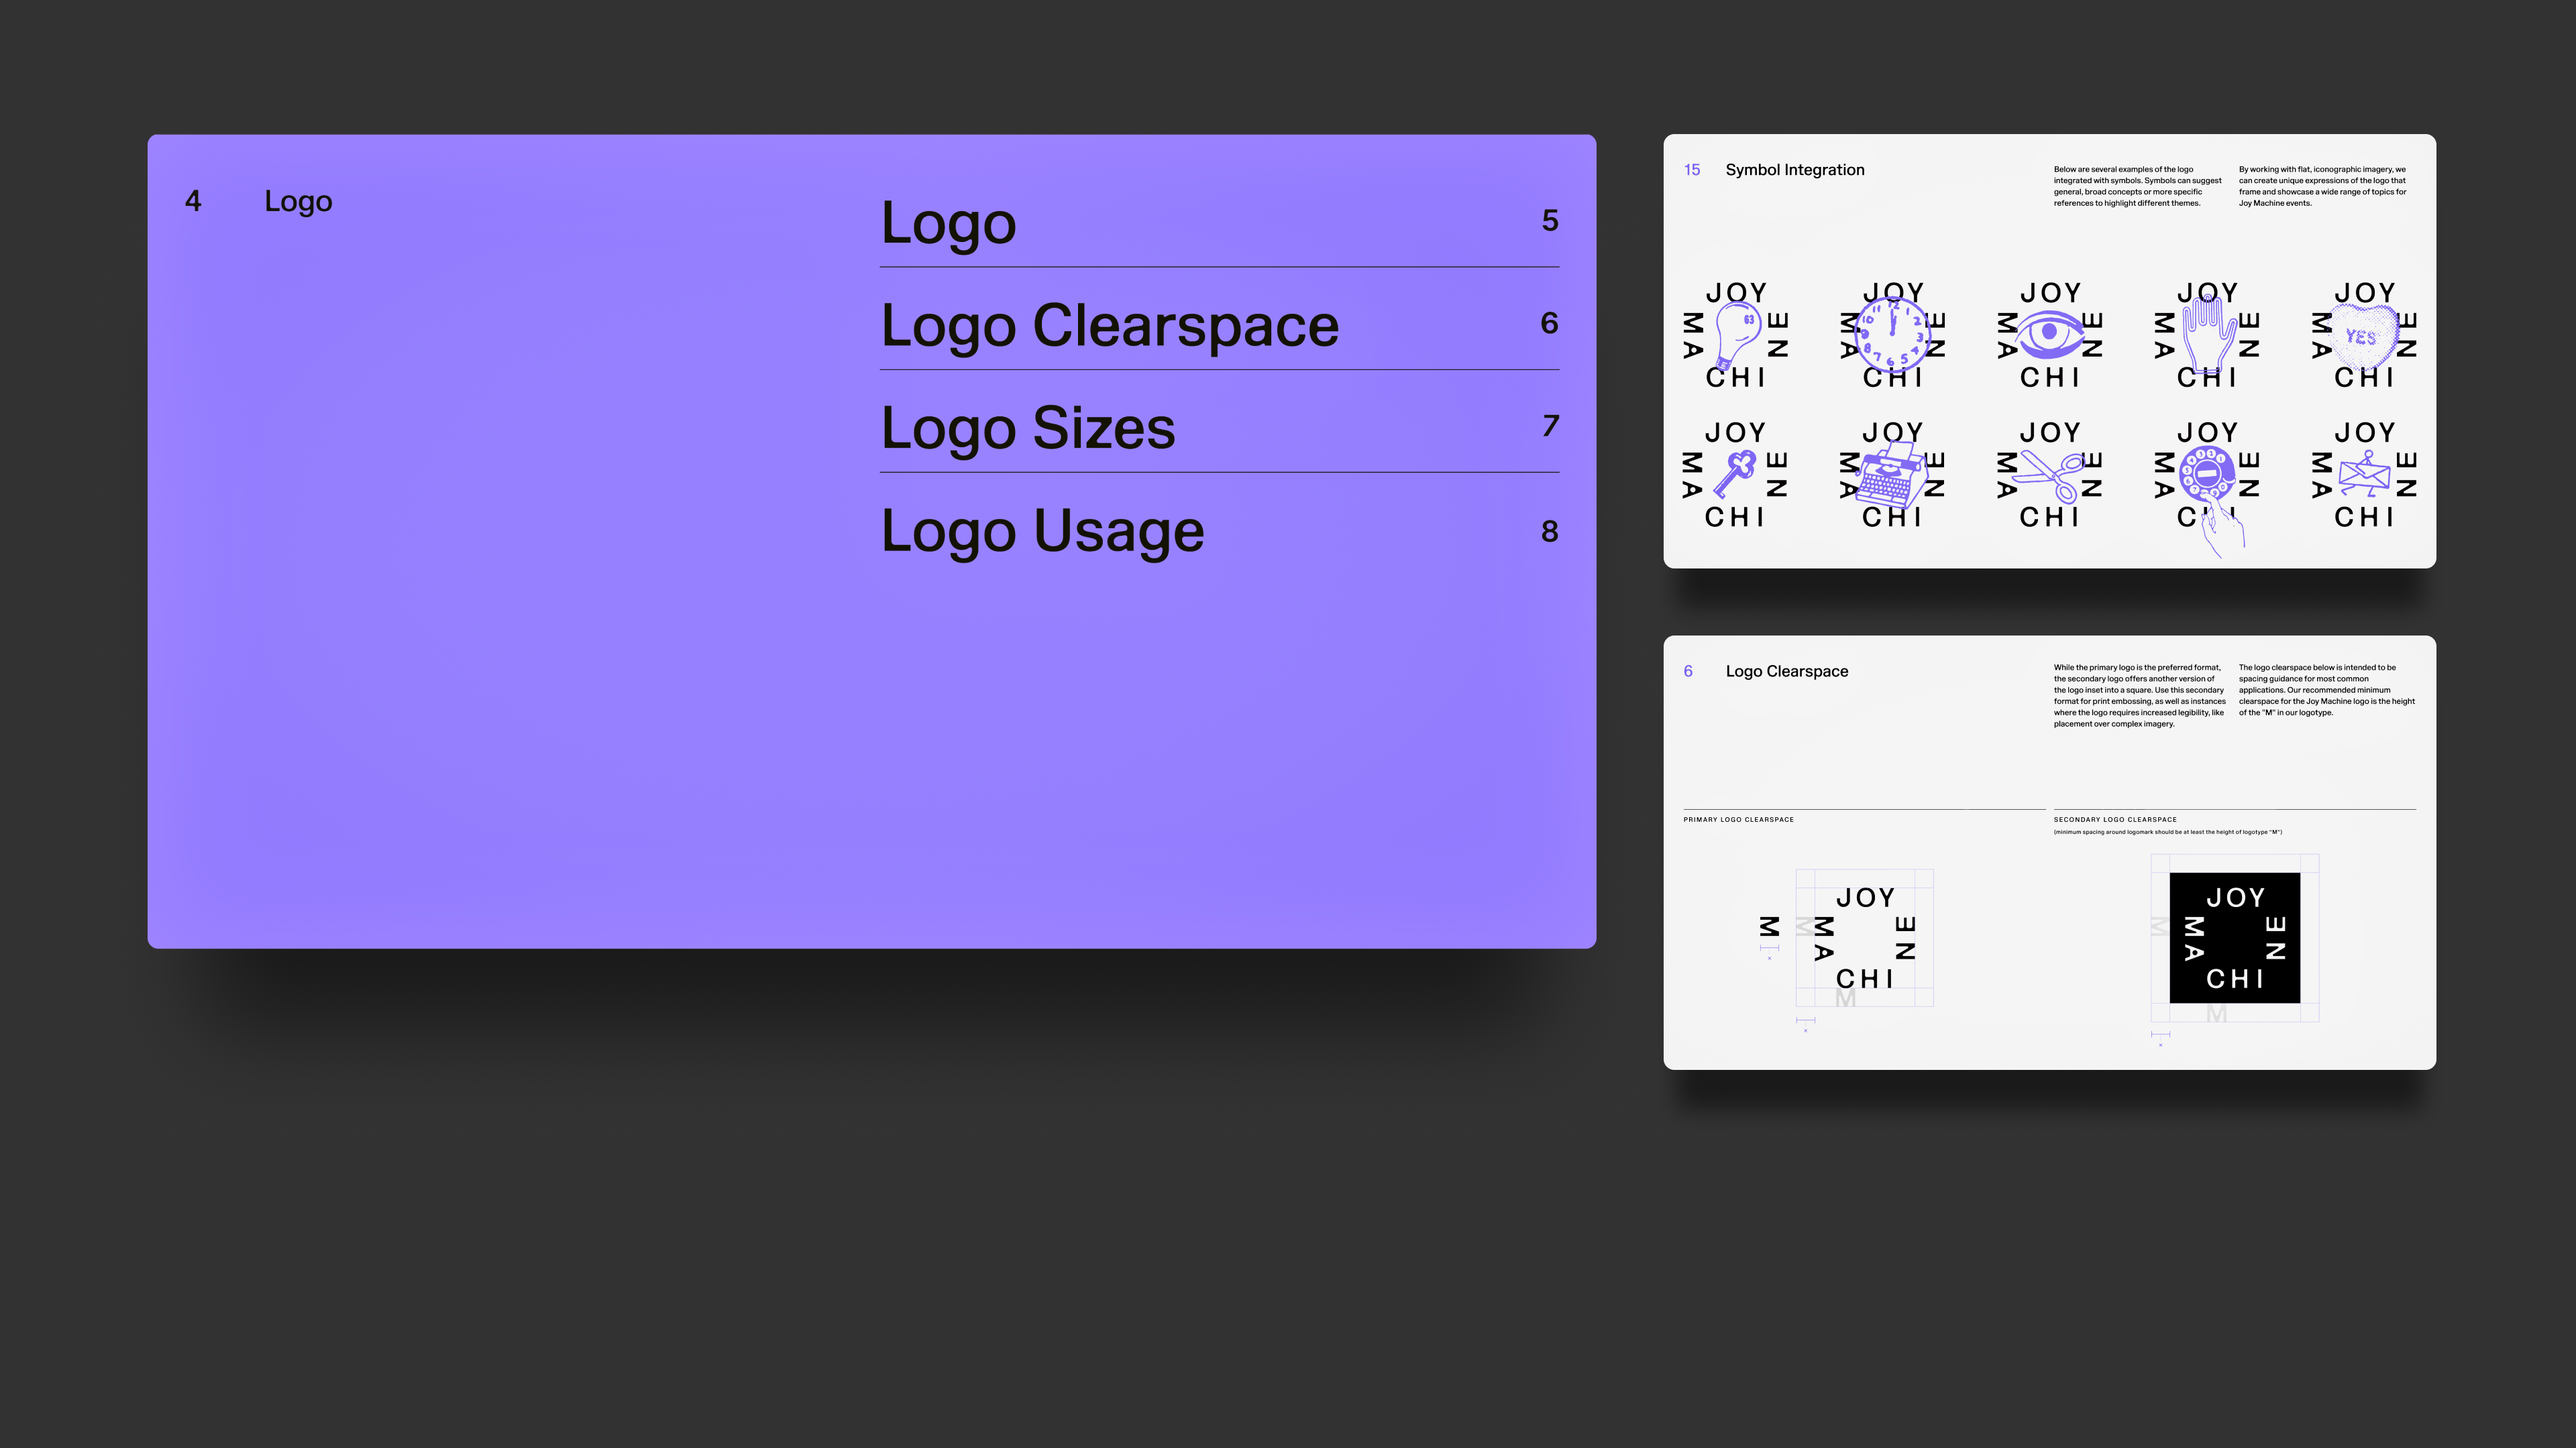Click the Secondary Logo Clearspace label
The width and height of the screenshot is (2576, 1448).
pos(2114,819)
